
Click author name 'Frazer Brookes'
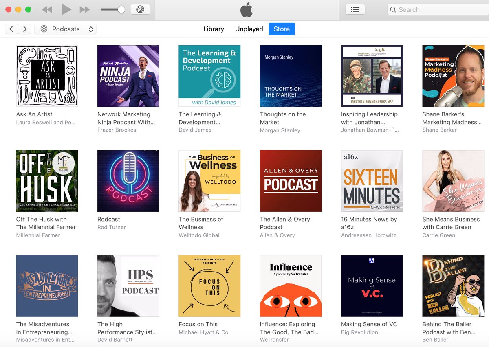pyautogui.click(x=117, y=130)
